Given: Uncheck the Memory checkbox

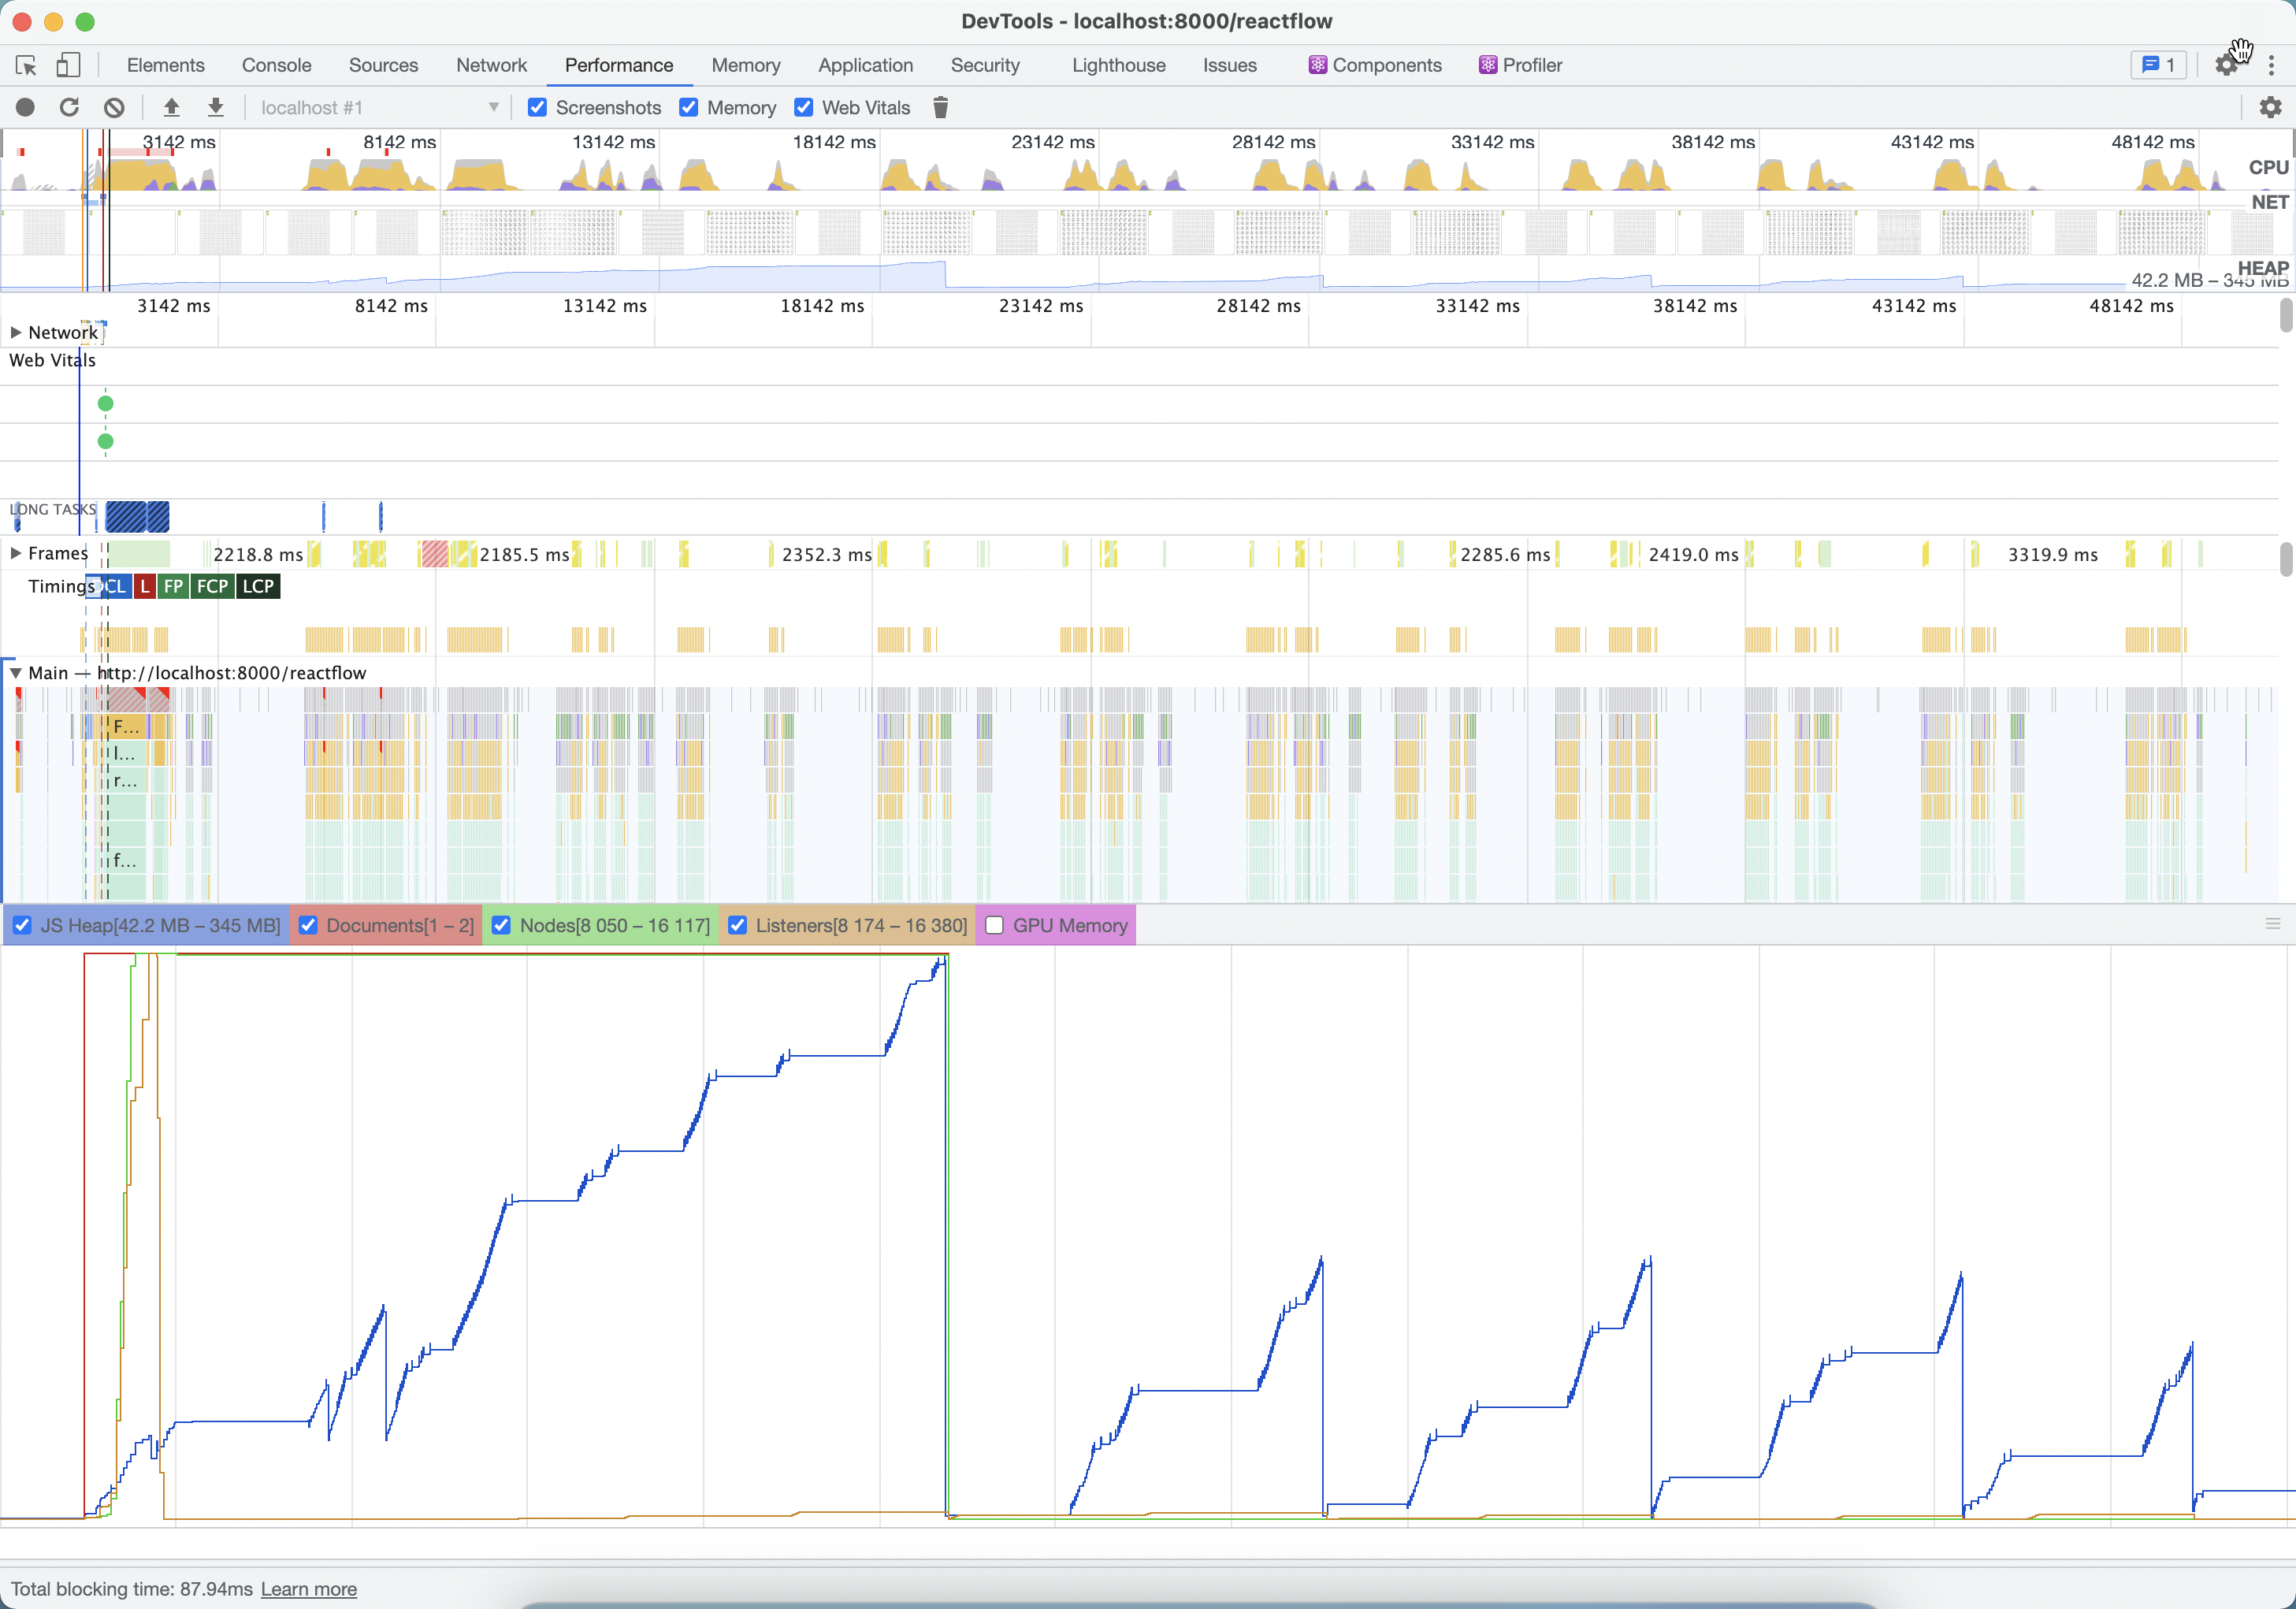Looking at the screenshot, I should coord(689,107).
